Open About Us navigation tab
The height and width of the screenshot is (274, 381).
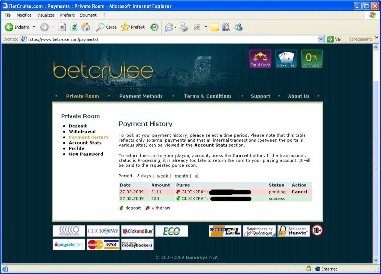point(299,96)
